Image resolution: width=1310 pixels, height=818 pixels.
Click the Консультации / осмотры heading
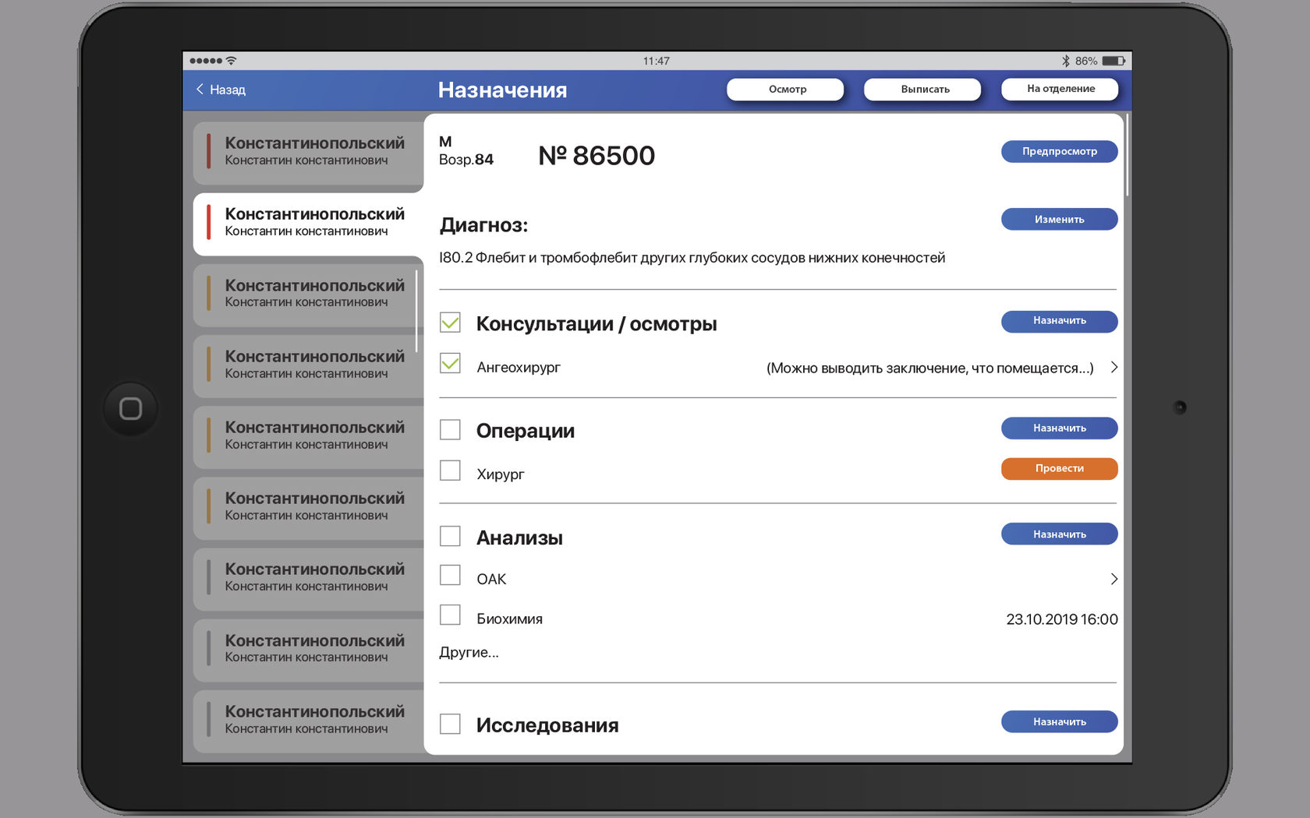(597, 324)
